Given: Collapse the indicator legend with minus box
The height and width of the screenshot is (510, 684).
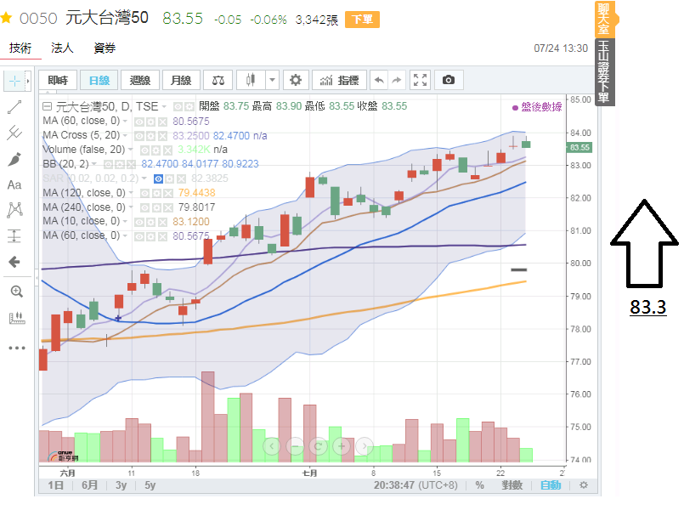Looking at the screenshot, I should pyautogui.click(x=47, y=106).
